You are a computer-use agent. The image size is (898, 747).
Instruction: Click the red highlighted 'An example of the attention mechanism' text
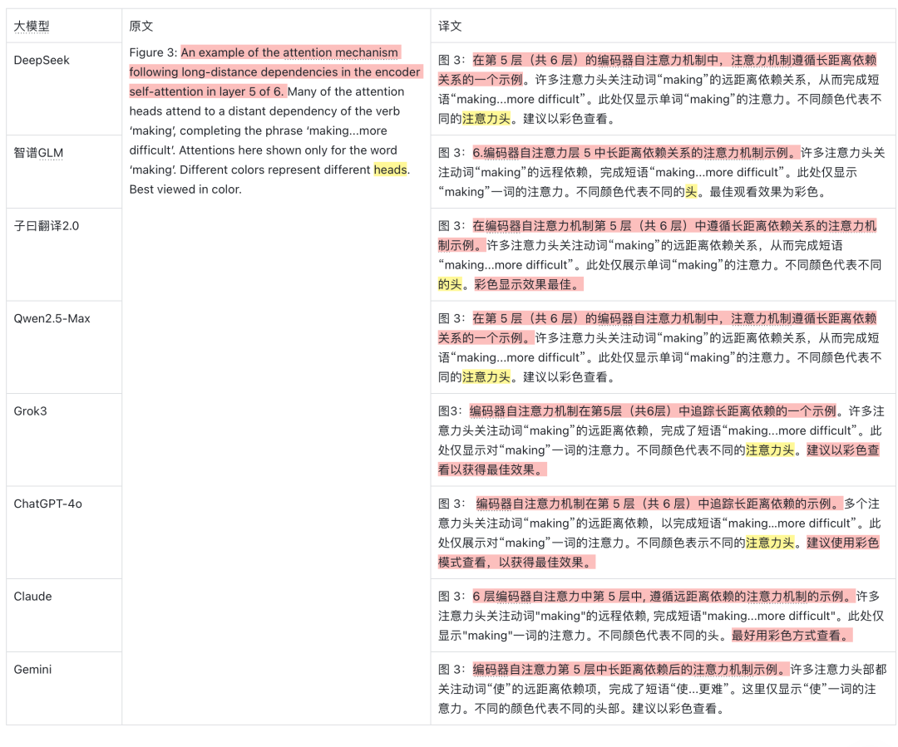pyautogui.click(x=290, y=52)
